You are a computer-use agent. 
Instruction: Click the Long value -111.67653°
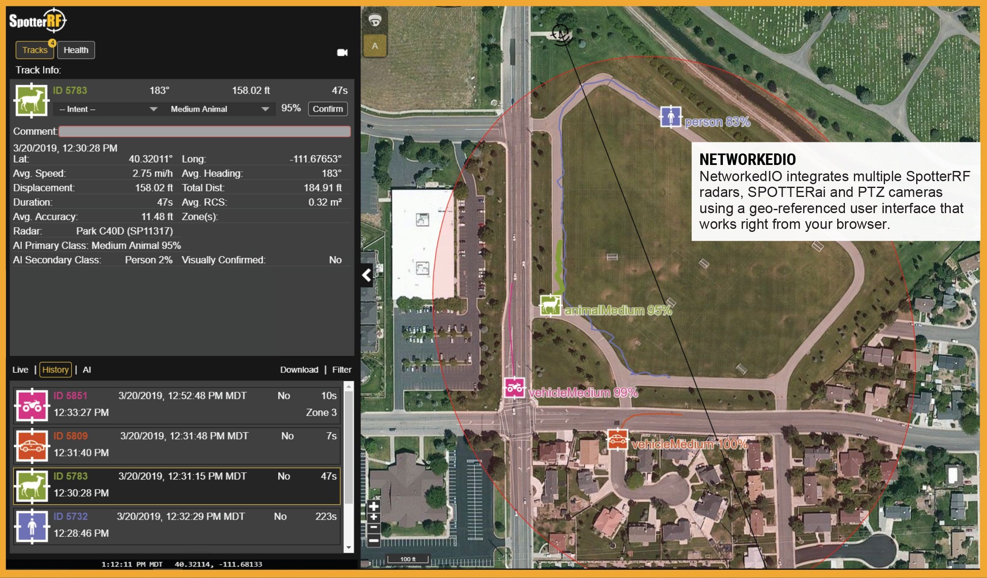[x=315, y=159]
